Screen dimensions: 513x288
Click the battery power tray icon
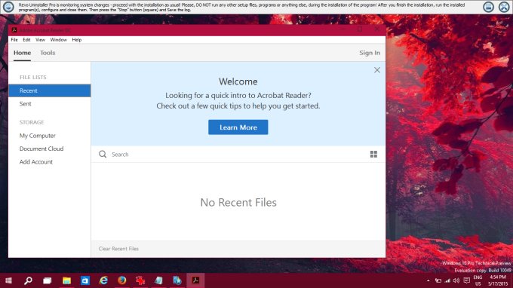coord(438,280)
